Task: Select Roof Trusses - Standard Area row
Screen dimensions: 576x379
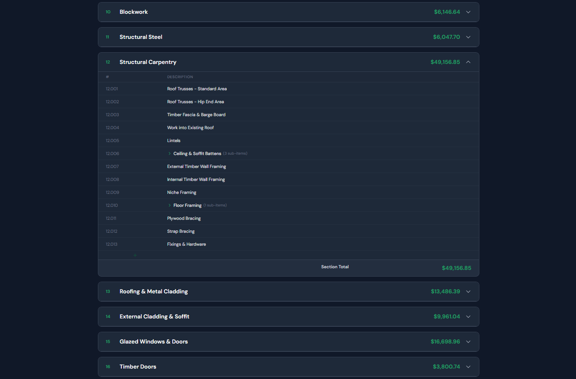Action: tap(289, 89)
